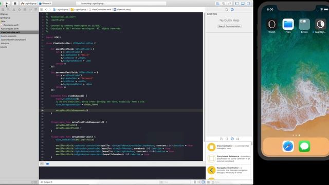Viewport: 329px width, 185px height.
Task: Open Files app in the simulator
Action: [288, 26]
